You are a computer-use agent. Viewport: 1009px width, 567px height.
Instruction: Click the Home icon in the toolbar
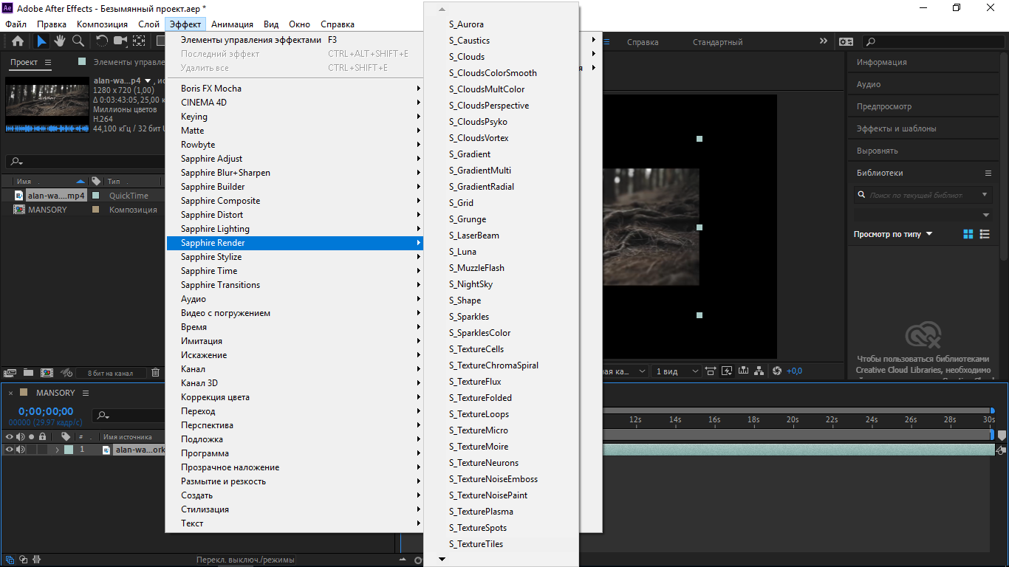[18, 41]
